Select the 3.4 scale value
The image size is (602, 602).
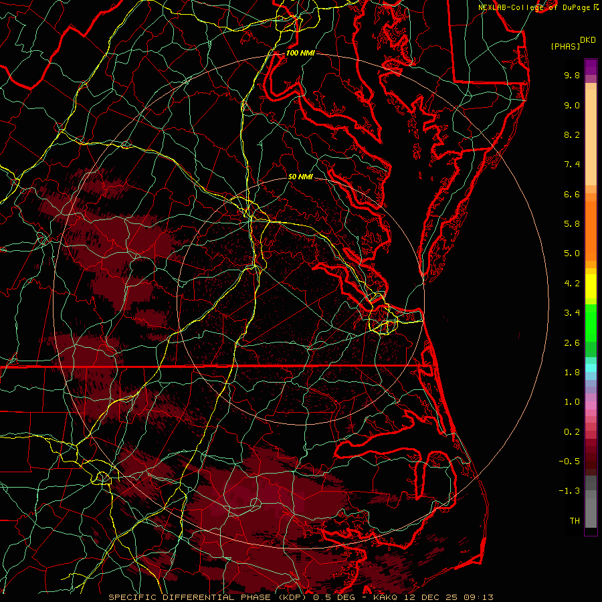572,313
